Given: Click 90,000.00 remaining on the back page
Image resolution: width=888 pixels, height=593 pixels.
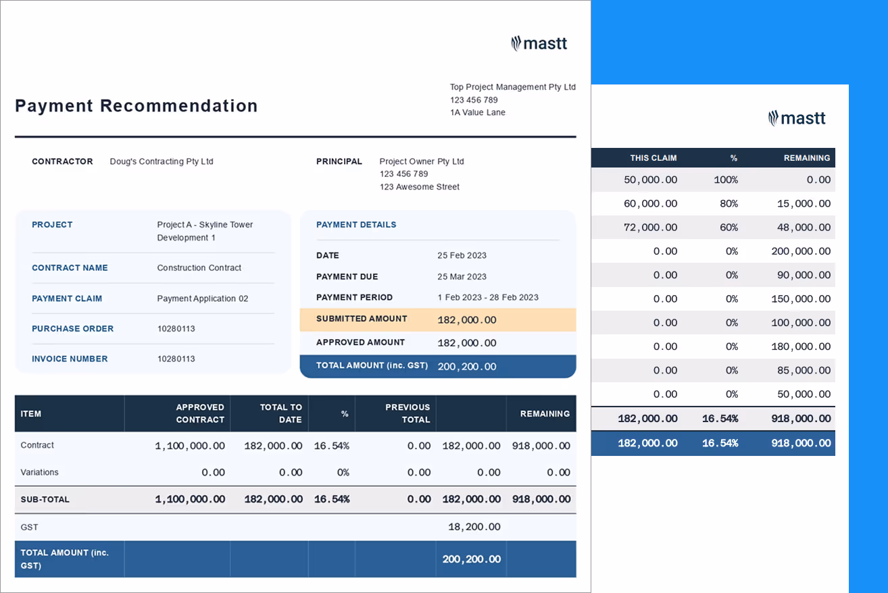Looking at the screenshot, I should 804,275.
